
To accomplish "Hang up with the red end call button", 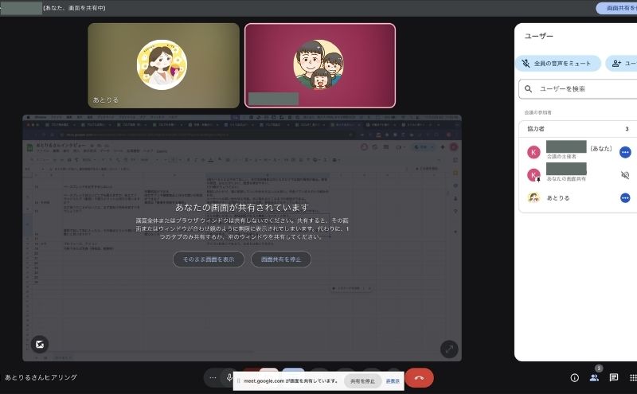I will 420,378.
